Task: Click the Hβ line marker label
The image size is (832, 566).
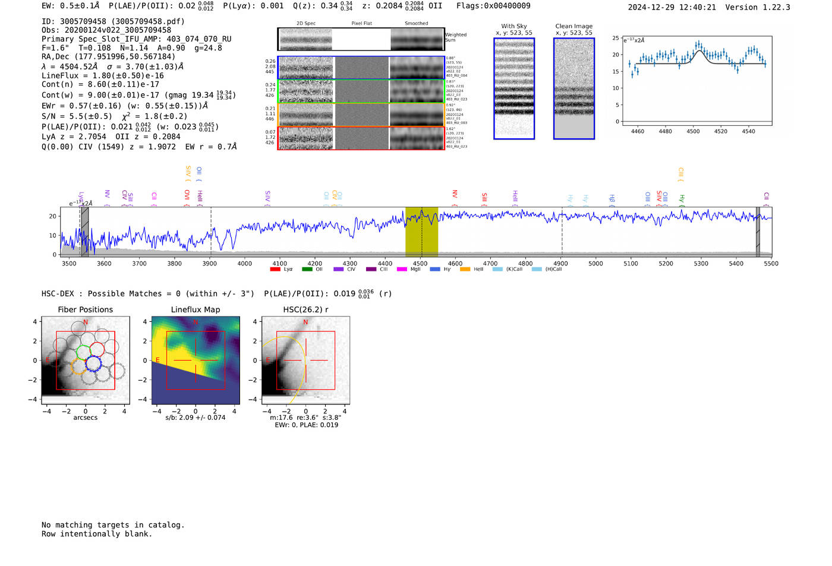Action: 612,199
